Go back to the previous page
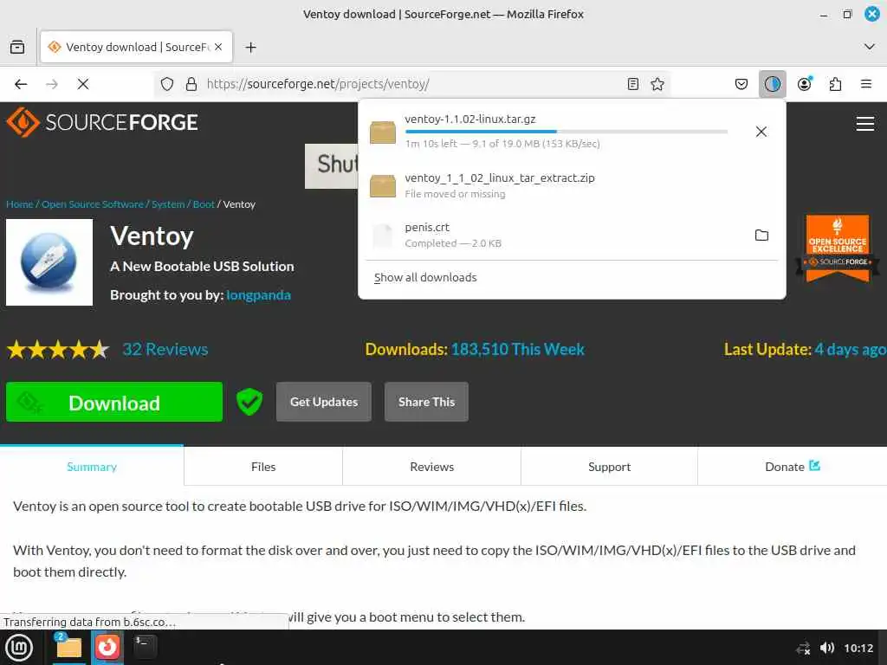Viewport: 887px width, 665px height. pyautogui.click(x=21, y=84)
